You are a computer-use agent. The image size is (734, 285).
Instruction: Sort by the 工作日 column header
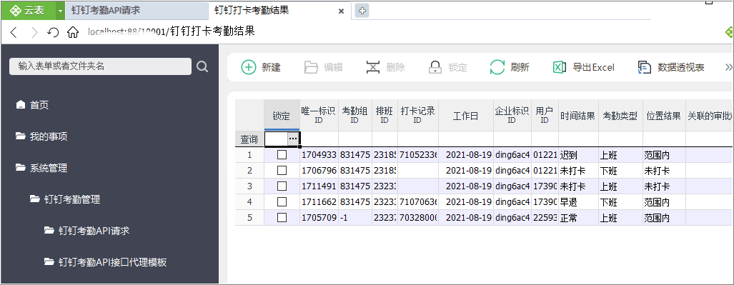pos(466,116)
